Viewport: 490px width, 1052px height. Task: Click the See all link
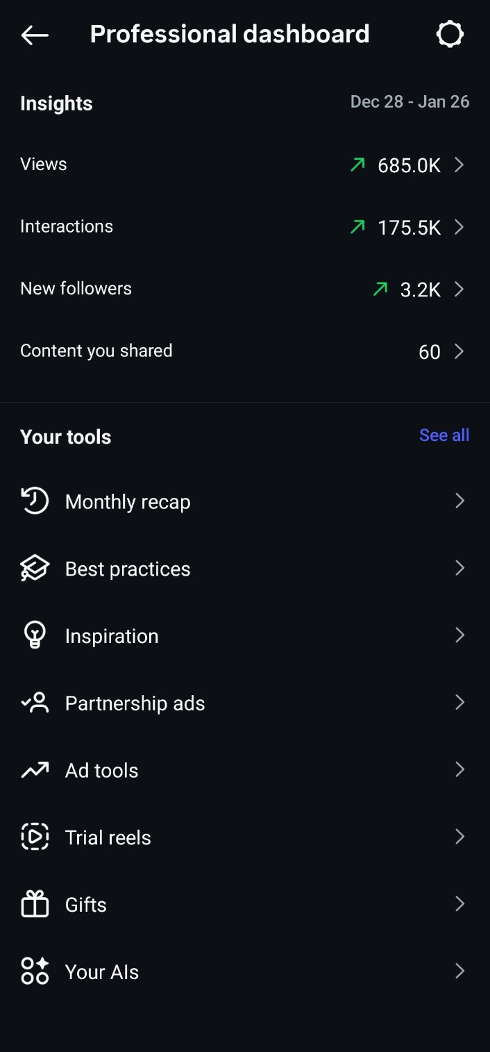444,435
